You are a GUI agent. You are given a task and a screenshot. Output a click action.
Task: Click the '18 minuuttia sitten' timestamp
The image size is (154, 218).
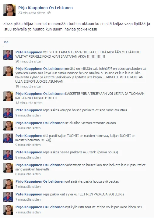(x=29, y=86)
